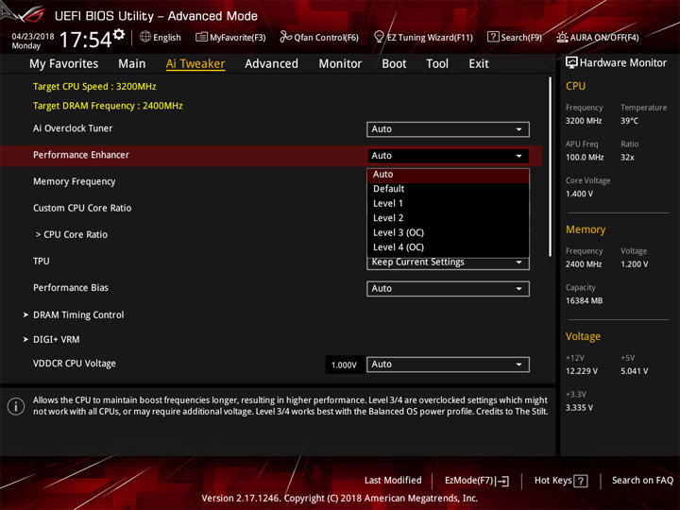
Task: Collapse the Performance Enhancer dropdown
Action: pos(448,156)
